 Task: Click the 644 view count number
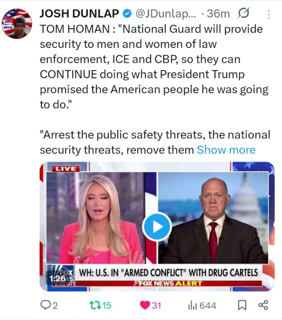coord(208,305)
